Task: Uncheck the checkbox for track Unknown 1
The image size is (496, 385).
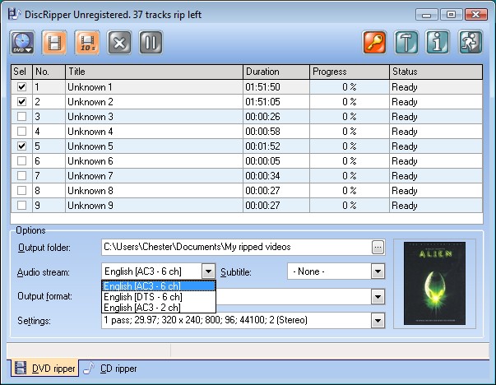Action: click(21, 87)
